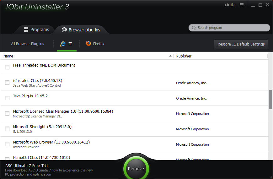Check the Microsoft Web Browser checkbox
Viewport: 273px width, 179px height.
(7, 144)
